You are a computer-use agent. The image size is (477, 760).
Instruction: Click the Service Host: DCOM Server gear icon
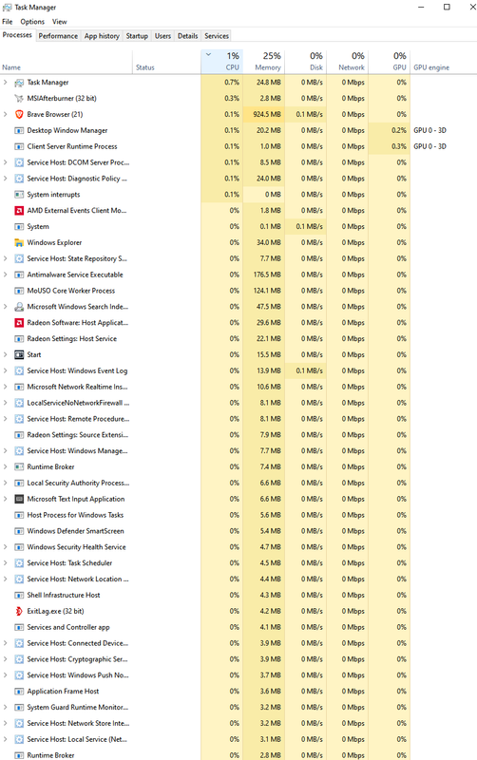pos(19,162)
